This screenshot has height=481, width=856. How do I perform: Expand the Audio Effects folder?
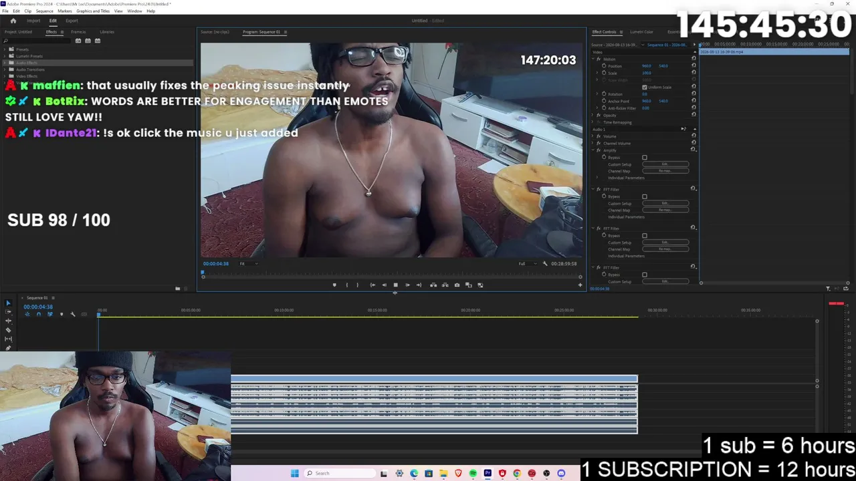click(5, 63)
